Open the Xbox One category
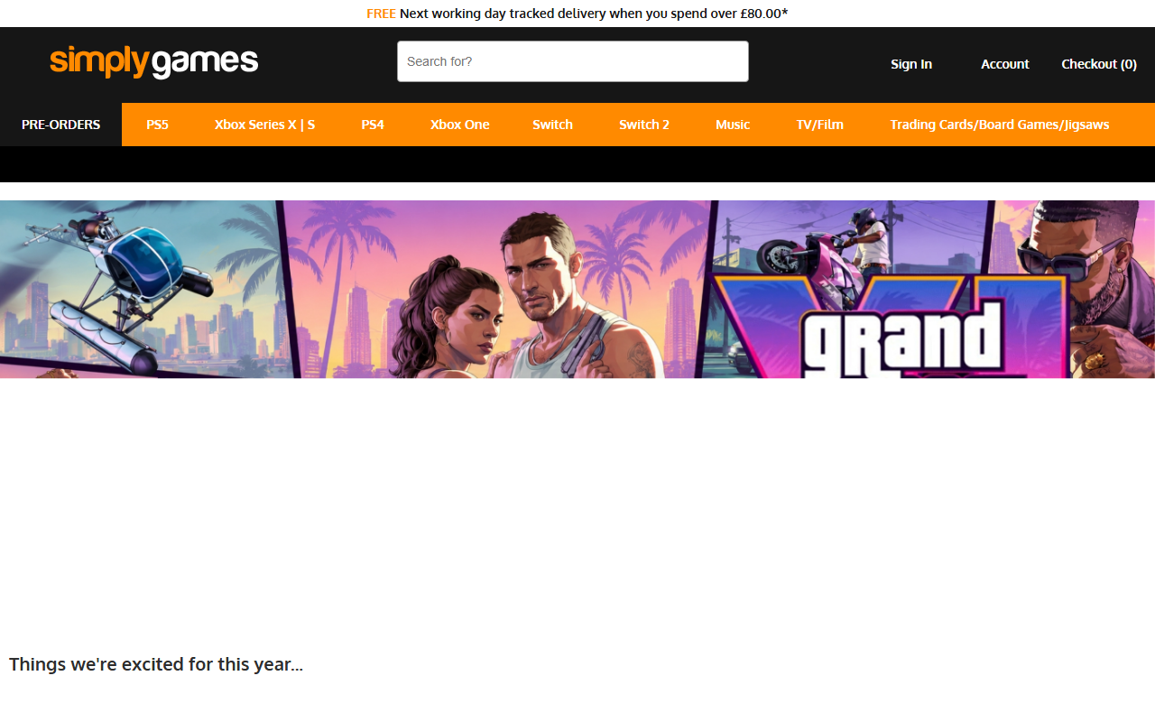1155x722 pixels. (459, 125)
